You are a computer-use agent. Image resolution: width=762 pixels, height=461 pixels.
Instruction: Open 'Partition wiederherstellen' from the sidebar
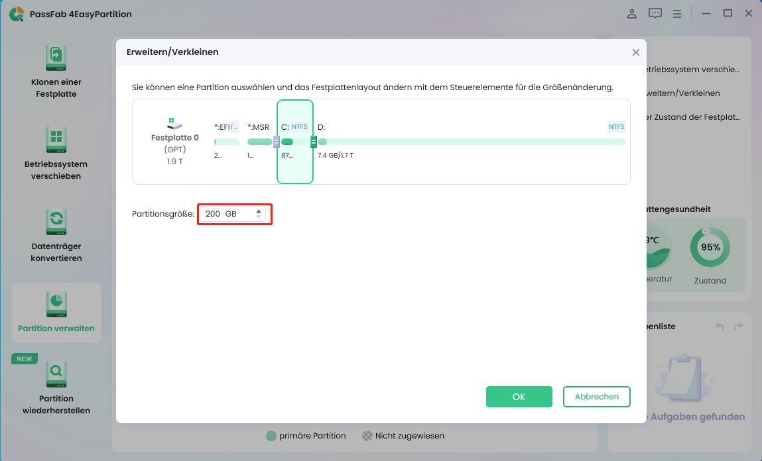[56, 374]
